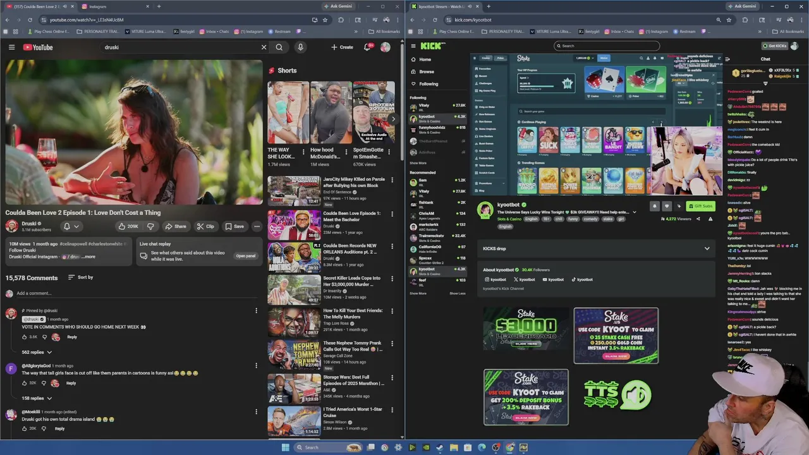Like the Druski video (209K)
The image size is (809, 455).
click(128, 226)
